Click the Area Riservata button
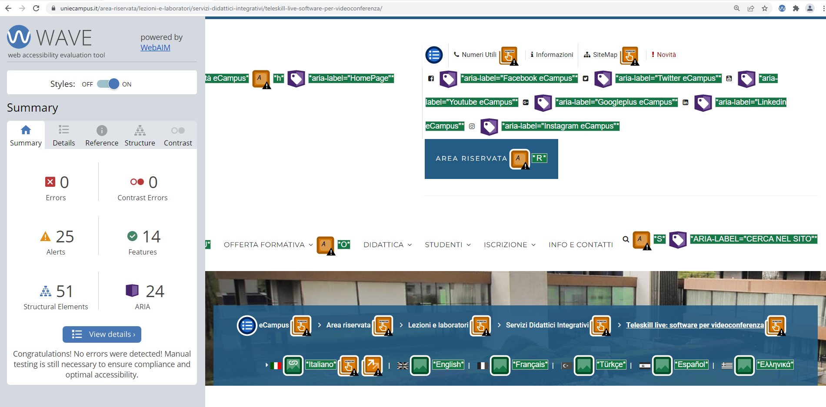This screenshot has width=826, height=407. click(x=471, y=159)
